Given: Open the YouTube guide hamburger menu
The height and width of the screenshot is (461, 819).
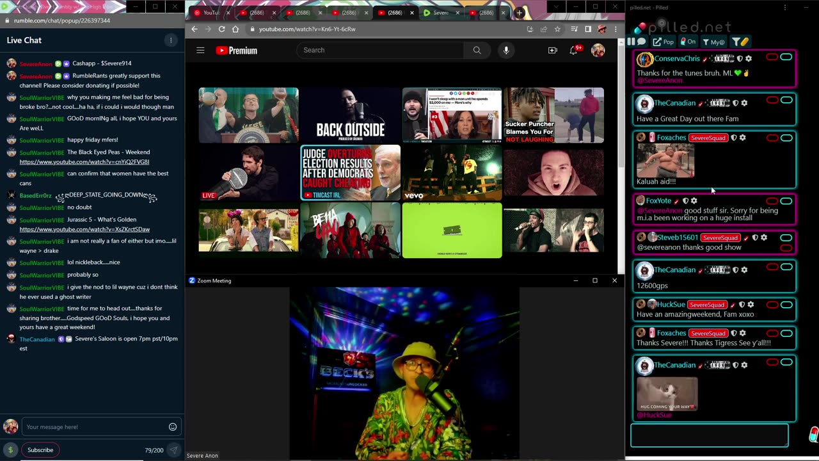Looking at the screenshot, I should [200, 50].
